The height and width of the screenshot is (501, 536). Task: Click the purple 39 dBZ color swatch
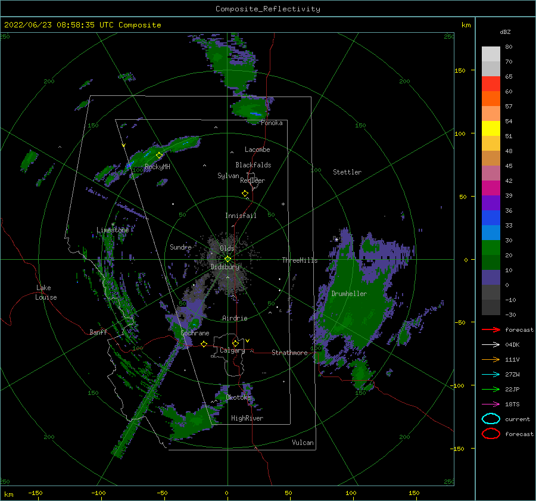[491, 203]
